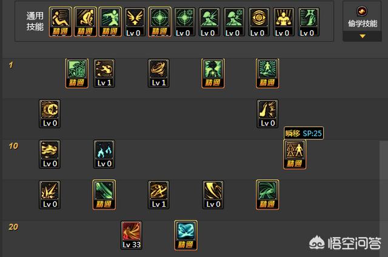Select the tornado Lv 1 skill icon
The height and width of the screenshot is (257, 388).
[159, 73]
